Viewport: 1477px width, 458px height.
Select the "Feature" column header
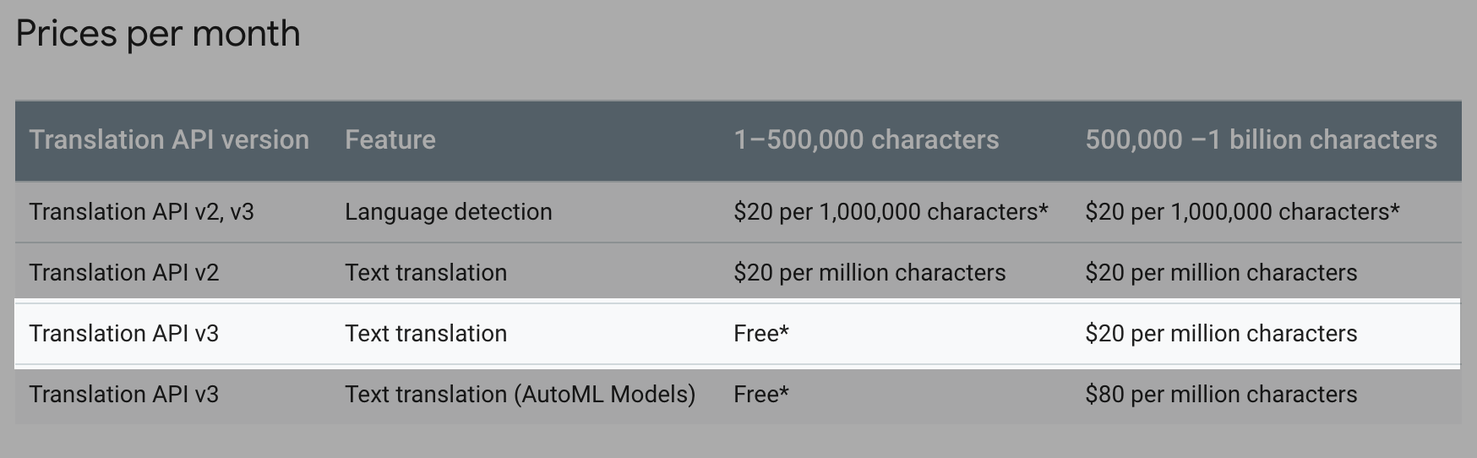(x=390, y=139)
